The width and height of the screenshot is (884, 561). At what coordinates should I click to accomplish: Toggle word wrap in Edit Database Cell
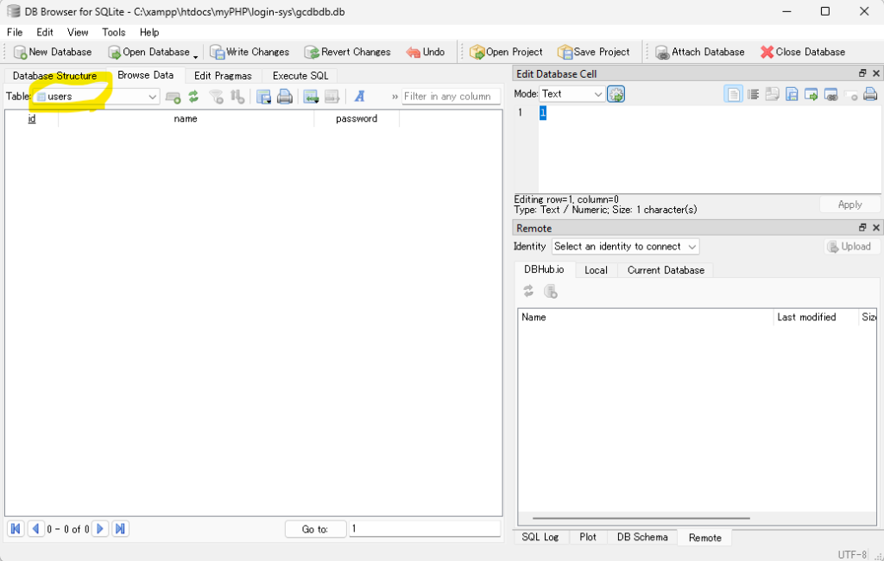point(753,94)
